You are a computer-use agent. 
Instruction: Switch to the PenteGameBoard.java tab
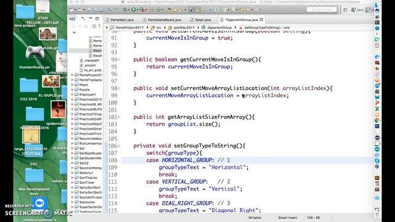pyautogui.click(x=162, y=20)
